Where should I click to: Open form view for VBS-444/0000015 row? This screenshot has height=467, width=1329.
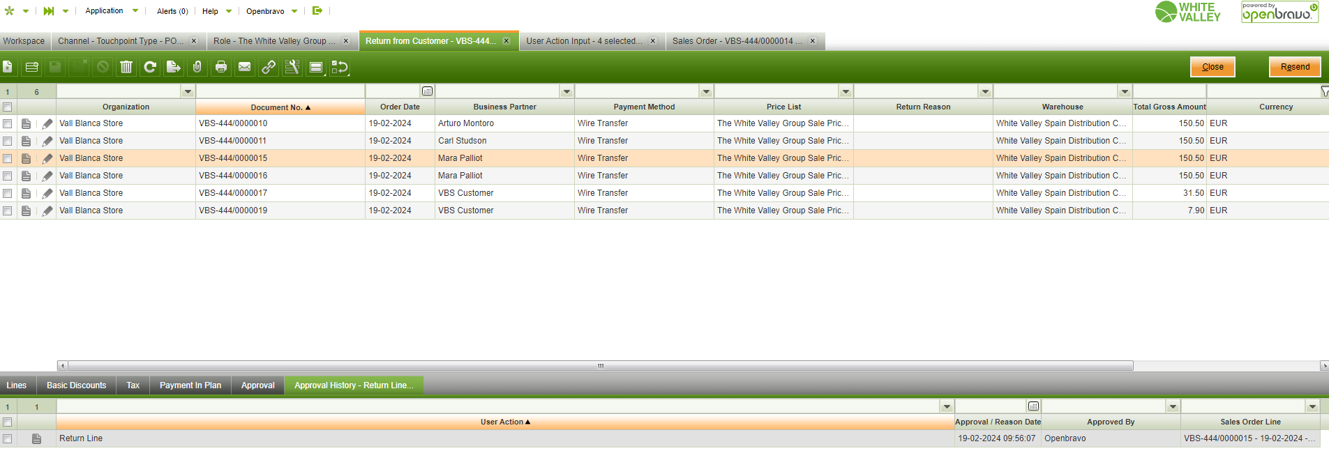26,158
